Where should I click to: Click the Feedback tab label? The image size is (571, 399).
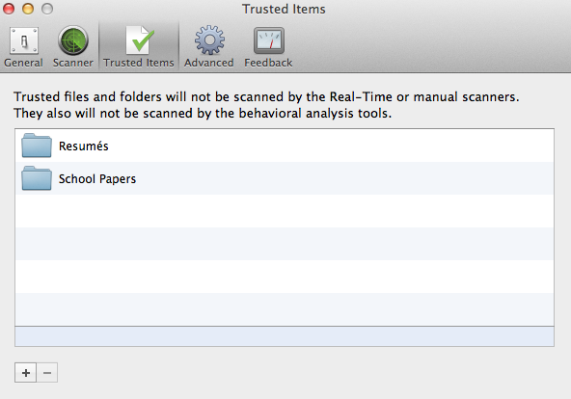point(268,63)
